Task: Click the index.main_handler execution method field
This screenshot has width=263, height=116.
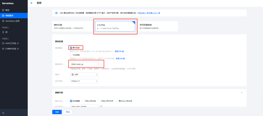Action: [x=84, y=106]
